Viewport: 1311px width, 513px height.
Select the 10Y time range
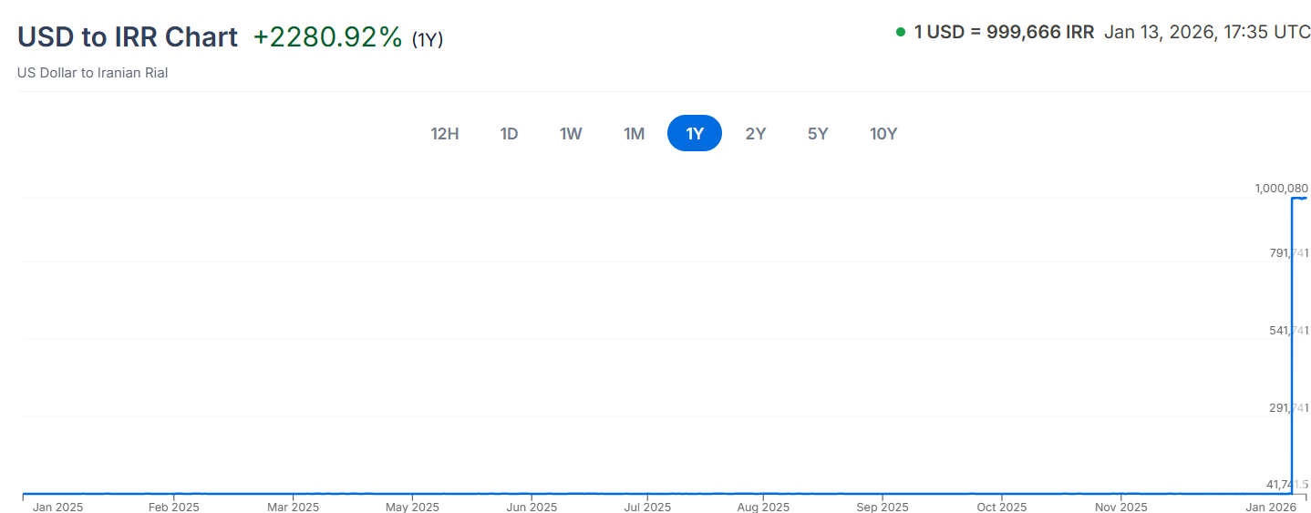point(883,134)
